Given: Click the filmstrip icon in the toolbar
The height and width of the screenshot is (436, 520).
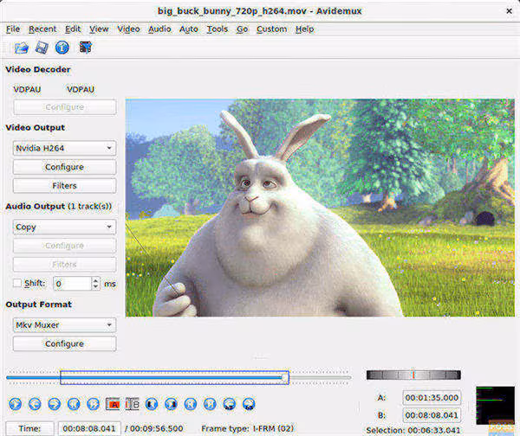Looking at the screenshot, I should [x=85, y=48].
